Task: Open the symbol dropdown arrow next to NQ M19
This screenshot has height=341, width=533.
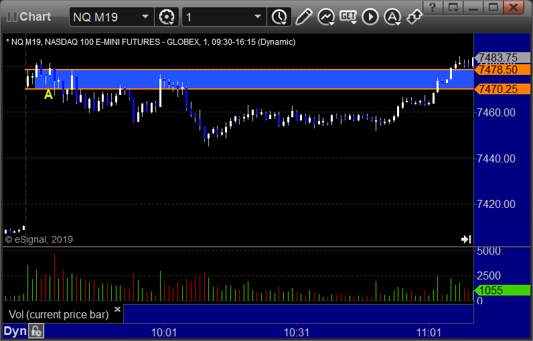Action: (x=145, y=17)
